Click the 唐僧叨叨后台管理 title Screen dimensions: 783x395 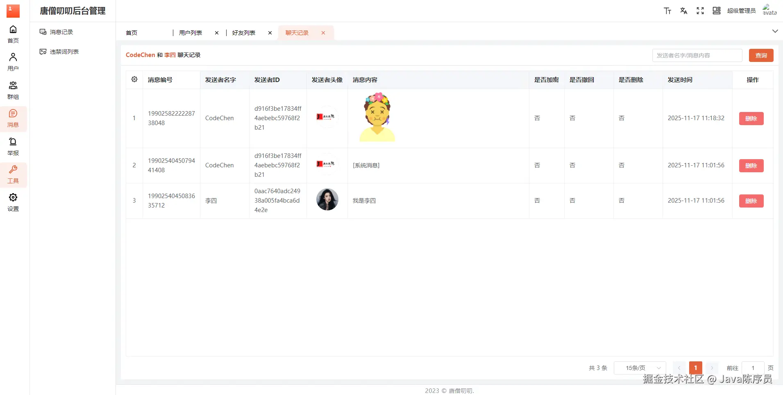pyautogui.click(x=73, y=11)
